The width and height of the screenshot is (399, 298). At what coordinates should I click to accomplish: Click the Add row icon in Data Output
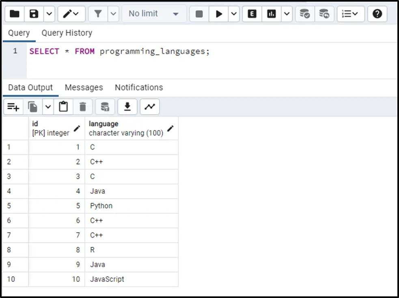point(13,107)
